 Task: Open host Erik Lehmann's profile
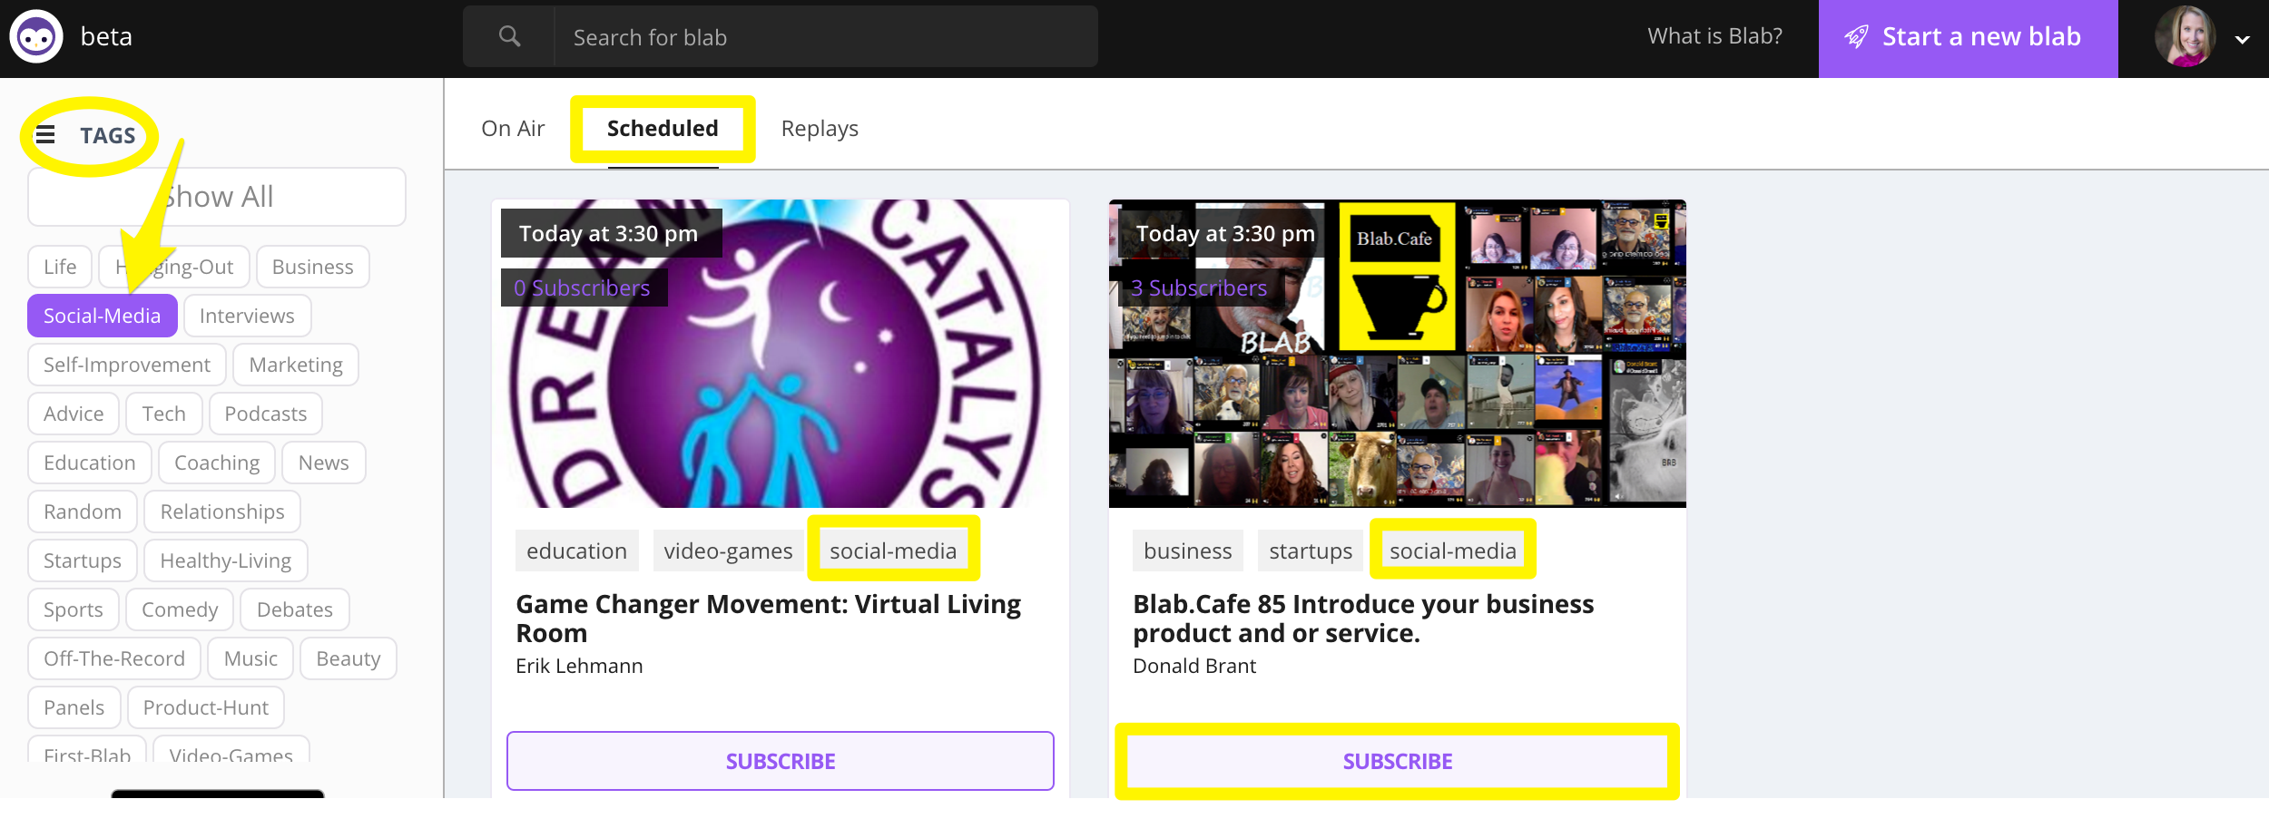(579, 666)
